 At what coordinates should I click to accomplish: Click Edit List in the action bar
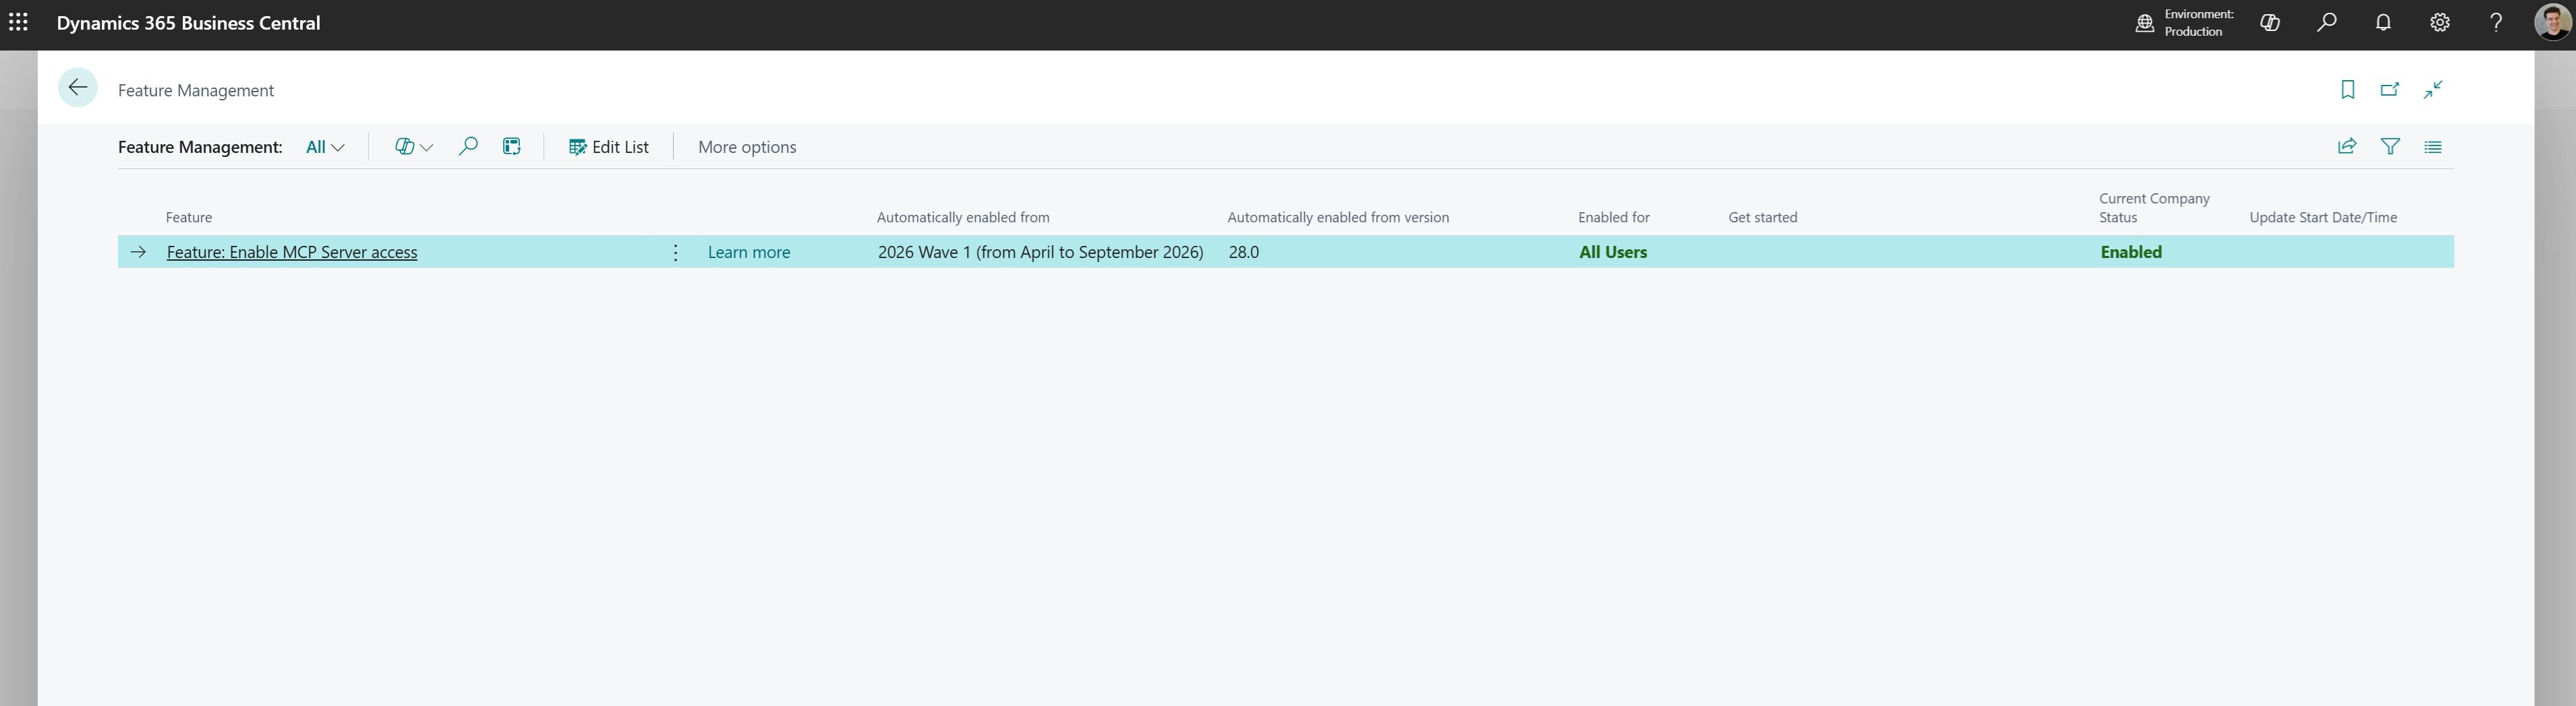click(x=608, y=147)
